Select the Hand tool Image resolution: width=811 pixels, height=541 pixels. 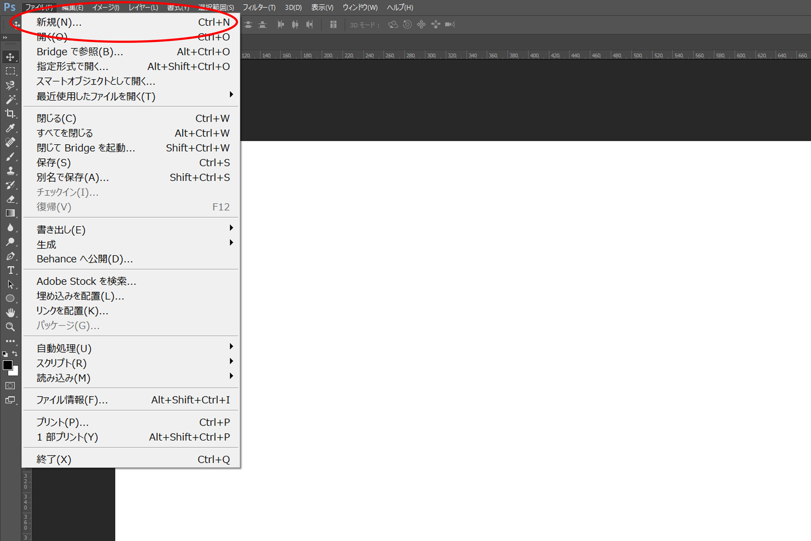click(x=10, y=313)
